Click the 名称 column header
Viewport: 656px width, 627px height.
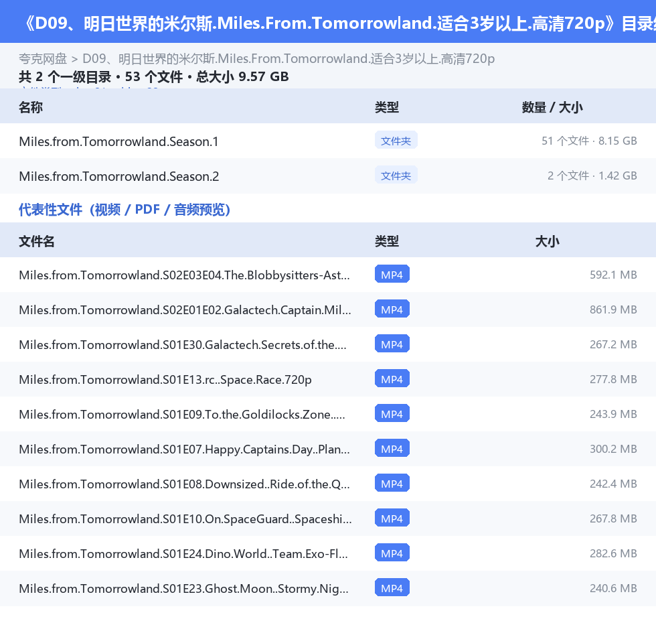click(31, 107)
